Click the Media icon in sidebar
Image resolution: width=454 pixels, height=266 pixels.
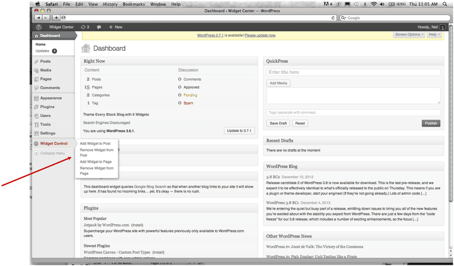[x=36, y=70]
